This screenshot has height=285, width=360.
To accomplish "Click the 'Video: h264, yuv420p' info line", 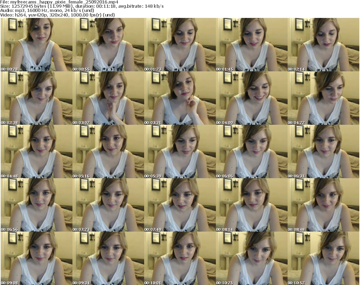I will (x=57, y=15).
